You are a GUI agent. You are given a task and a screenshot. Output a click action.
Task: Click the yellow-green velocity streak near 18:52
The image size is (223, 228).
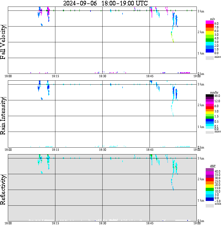coord(172,37)
